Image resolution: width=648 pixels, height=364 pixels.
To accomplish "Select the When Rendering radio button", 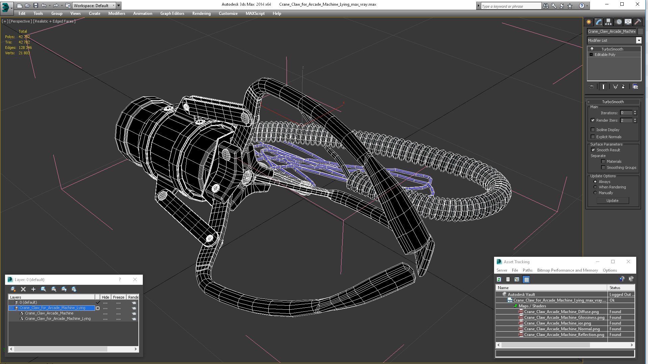I will click(595, 187).
